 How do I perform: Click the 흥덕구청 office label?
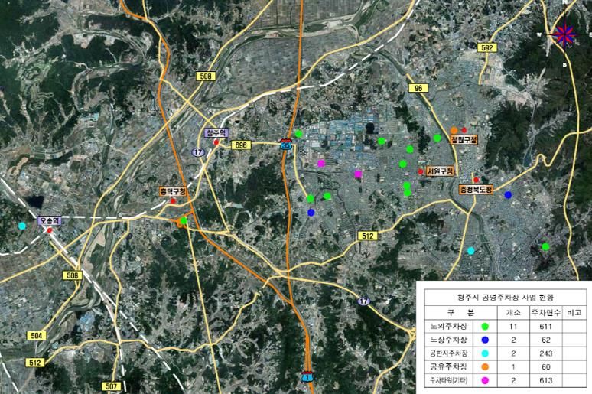[173, 191]
